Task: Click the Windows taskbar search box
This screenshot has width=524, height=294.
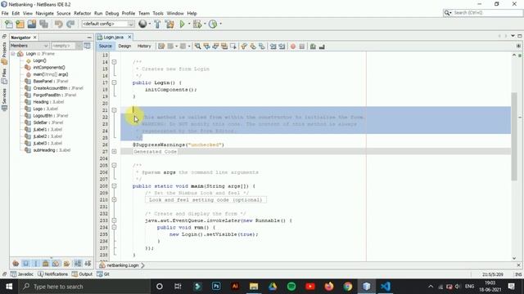Action: coord(84,287)
